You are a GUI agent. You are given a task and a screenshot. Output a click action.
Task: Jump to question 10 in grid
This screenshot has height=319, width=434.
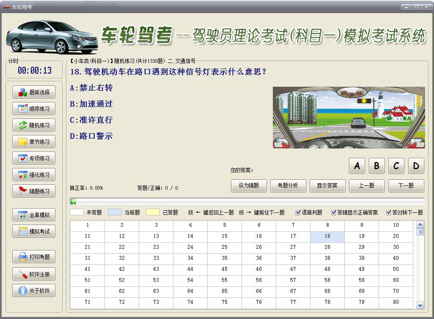(396, 225)
